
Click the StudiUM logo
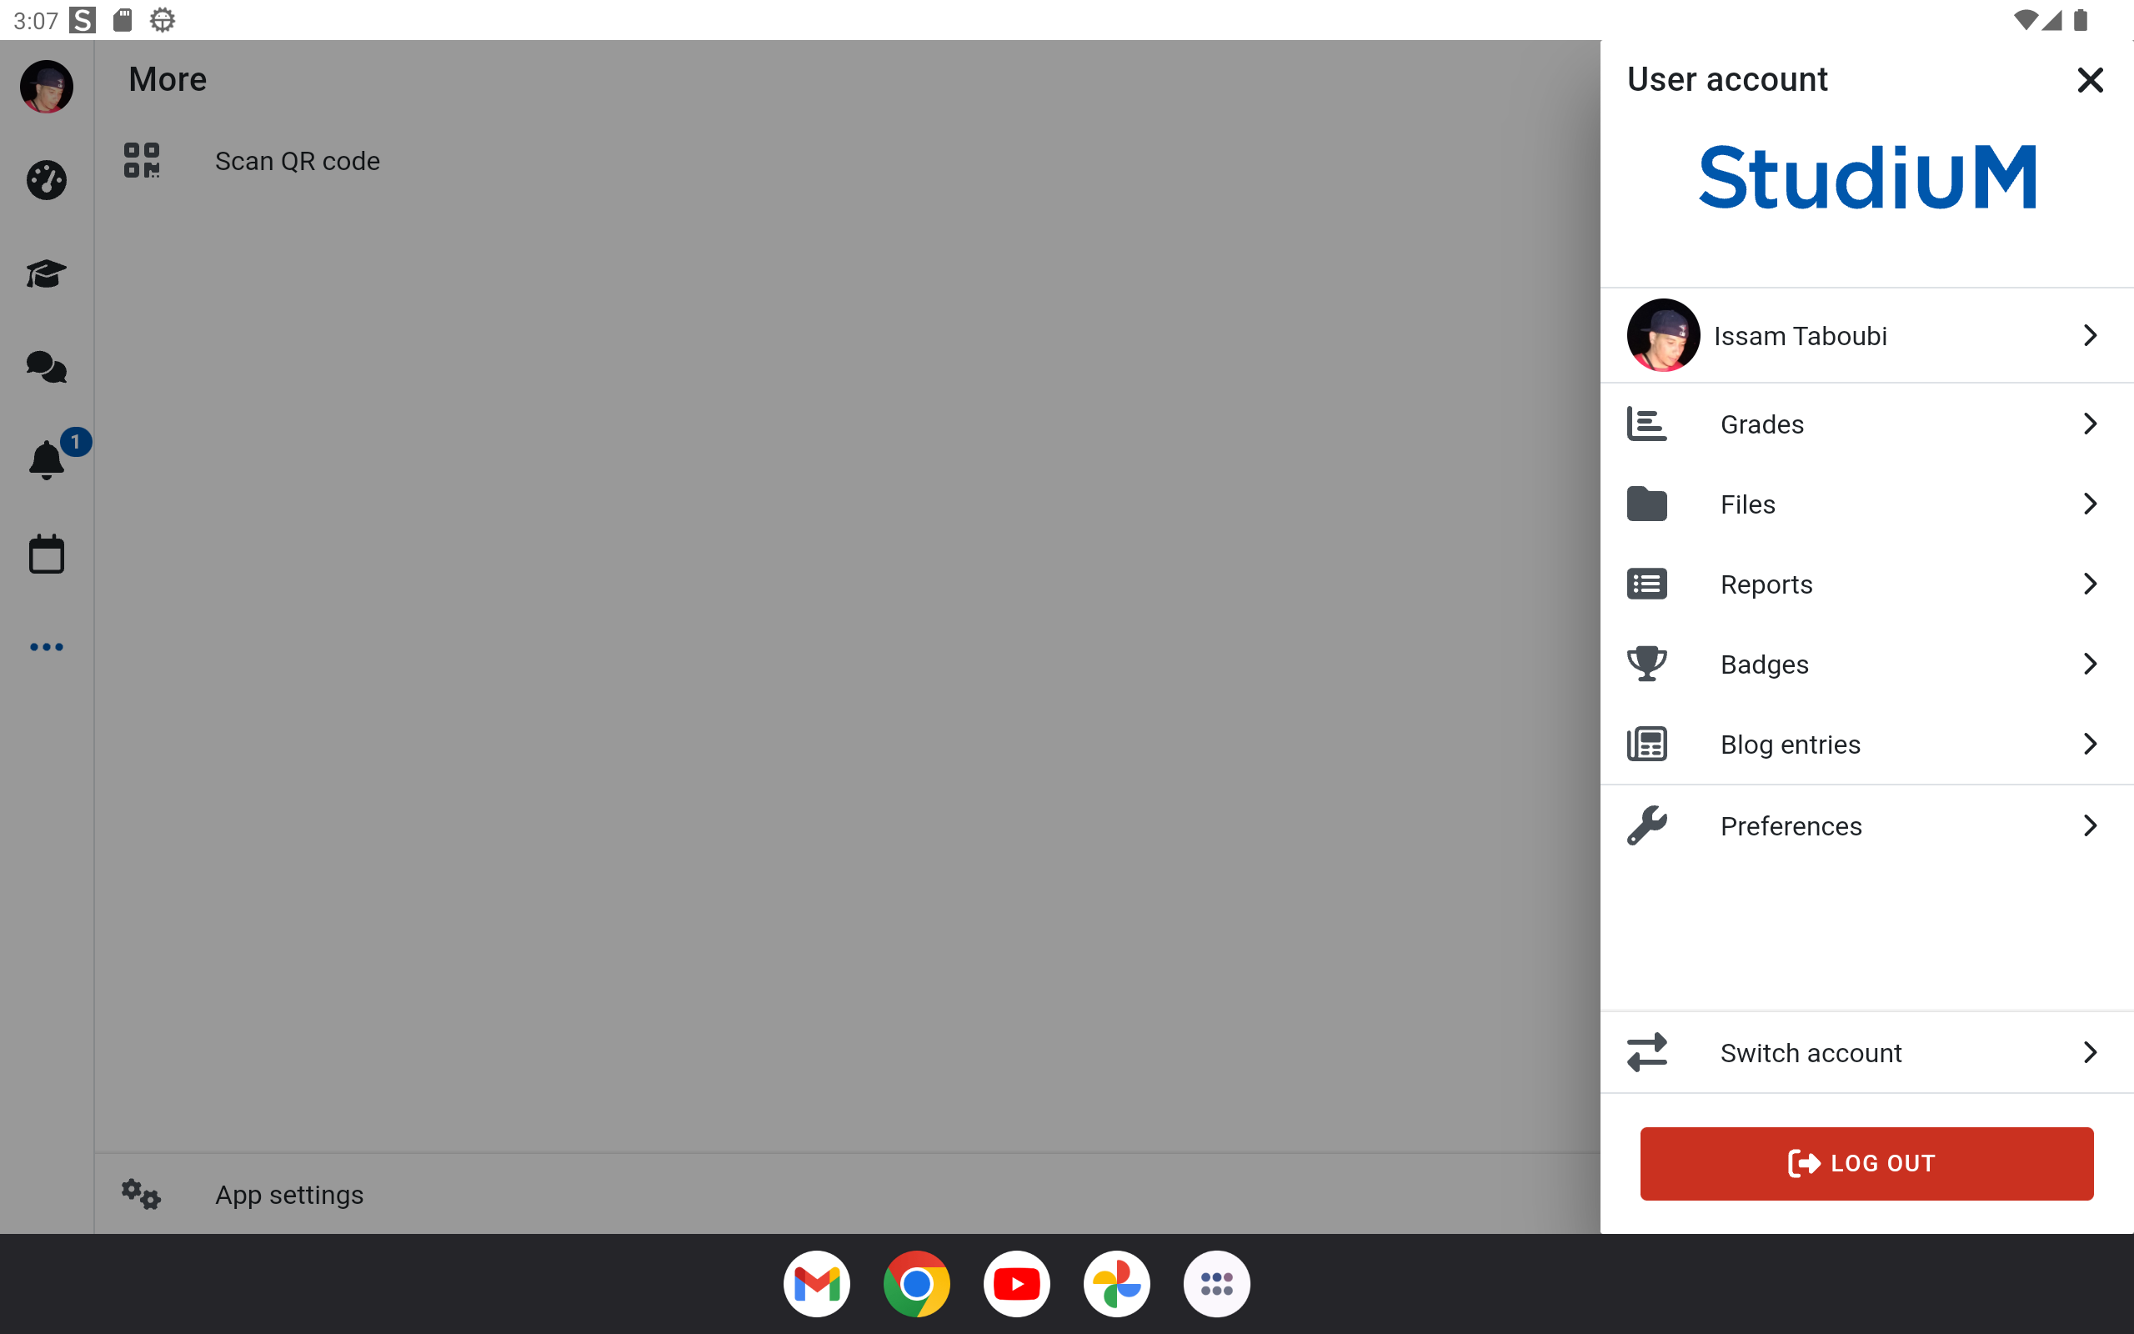coord(1866,178)
